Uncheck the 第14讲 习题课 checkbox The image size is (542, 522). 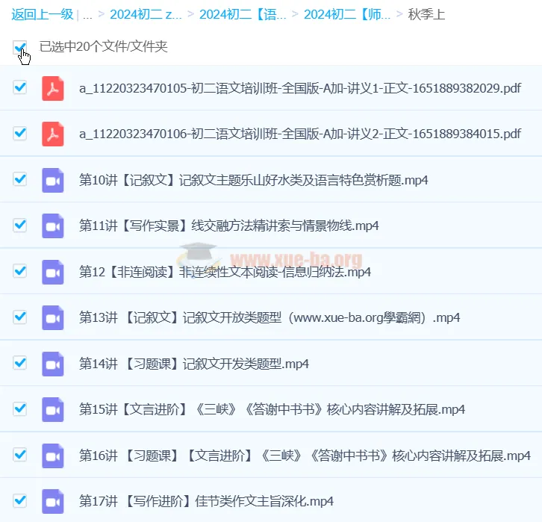coord(20,363)
